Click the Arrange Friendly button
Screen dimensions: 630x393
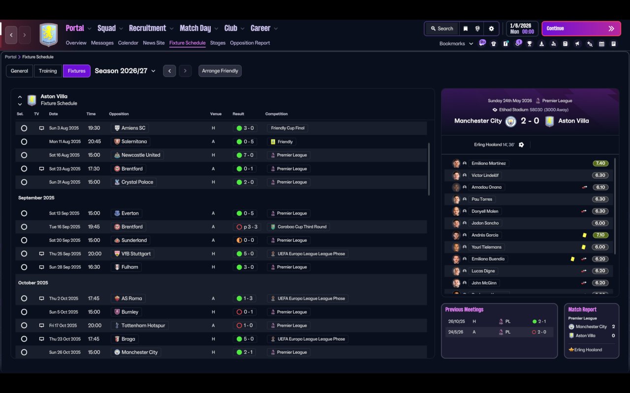tap(220, 71)
